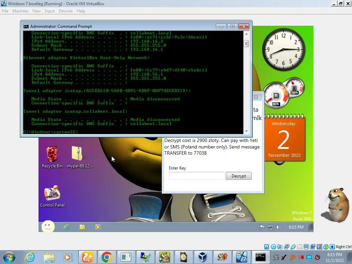Open Google Chrome on host taskbar
The width and height of the screenshot is (352, 264).
(x=107, y=257)
